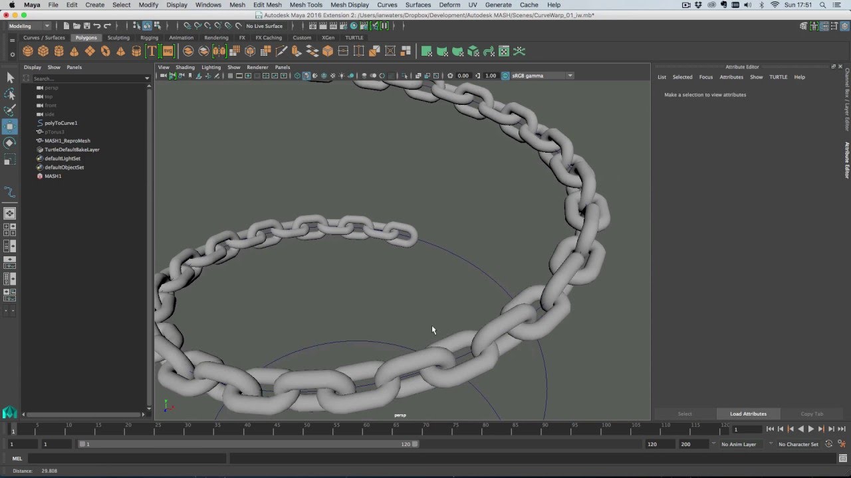Click the SVG import shelf icon
The image size is (851, 478).
pos(168,51)
